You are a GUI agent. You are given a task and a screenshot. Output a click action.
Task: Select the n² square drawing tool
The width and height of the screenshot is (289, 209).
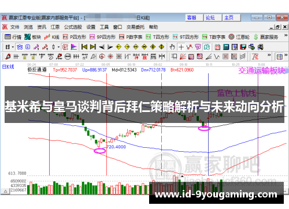click(85, 57)
